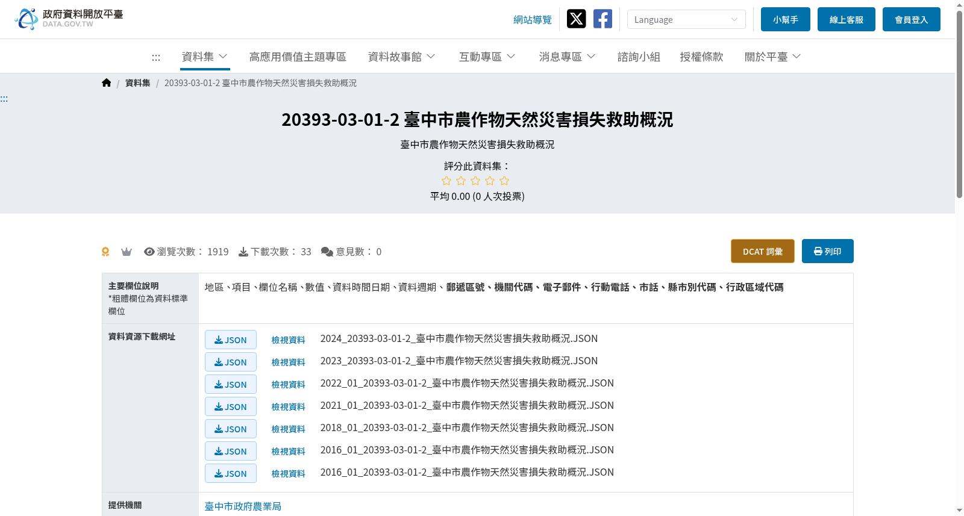Open the Facebook social icon
This screenshot has height=516, width=964.
coord(602,19)
